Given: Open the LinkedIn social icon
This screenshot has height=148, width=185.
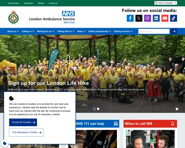Looking at the screenshot, I should point(156,18).
